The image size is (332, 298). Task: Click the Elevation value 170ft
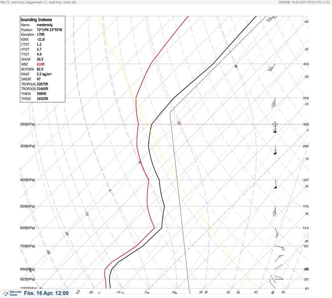40,34
